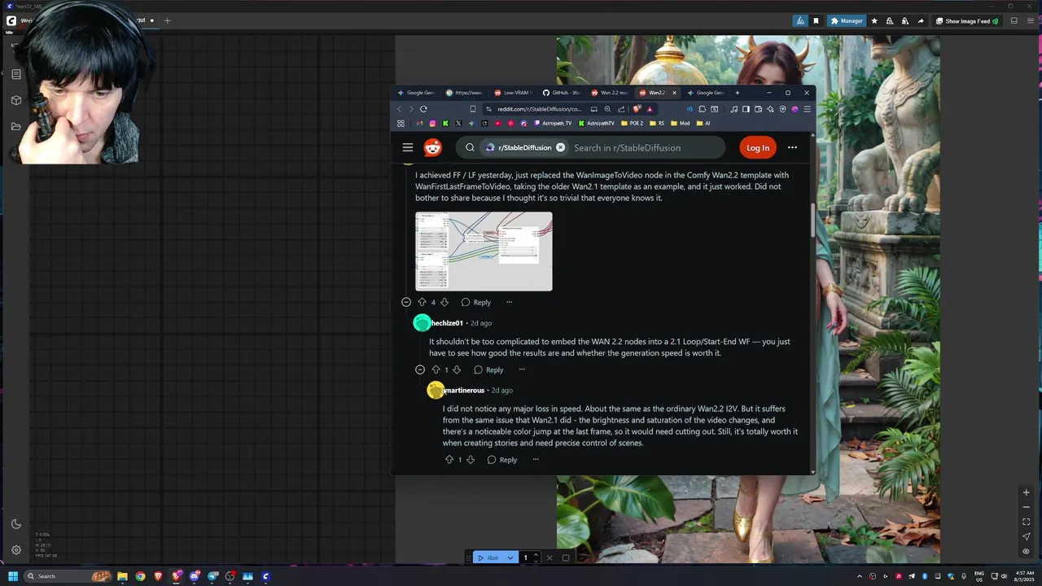Click the Reddit page vertical scrollbar
1042x586 pixels.
pyautogui.click(x=811, y=220)
